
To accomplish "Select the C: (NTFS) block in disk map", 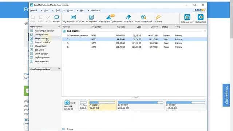I will click(102, 105).
